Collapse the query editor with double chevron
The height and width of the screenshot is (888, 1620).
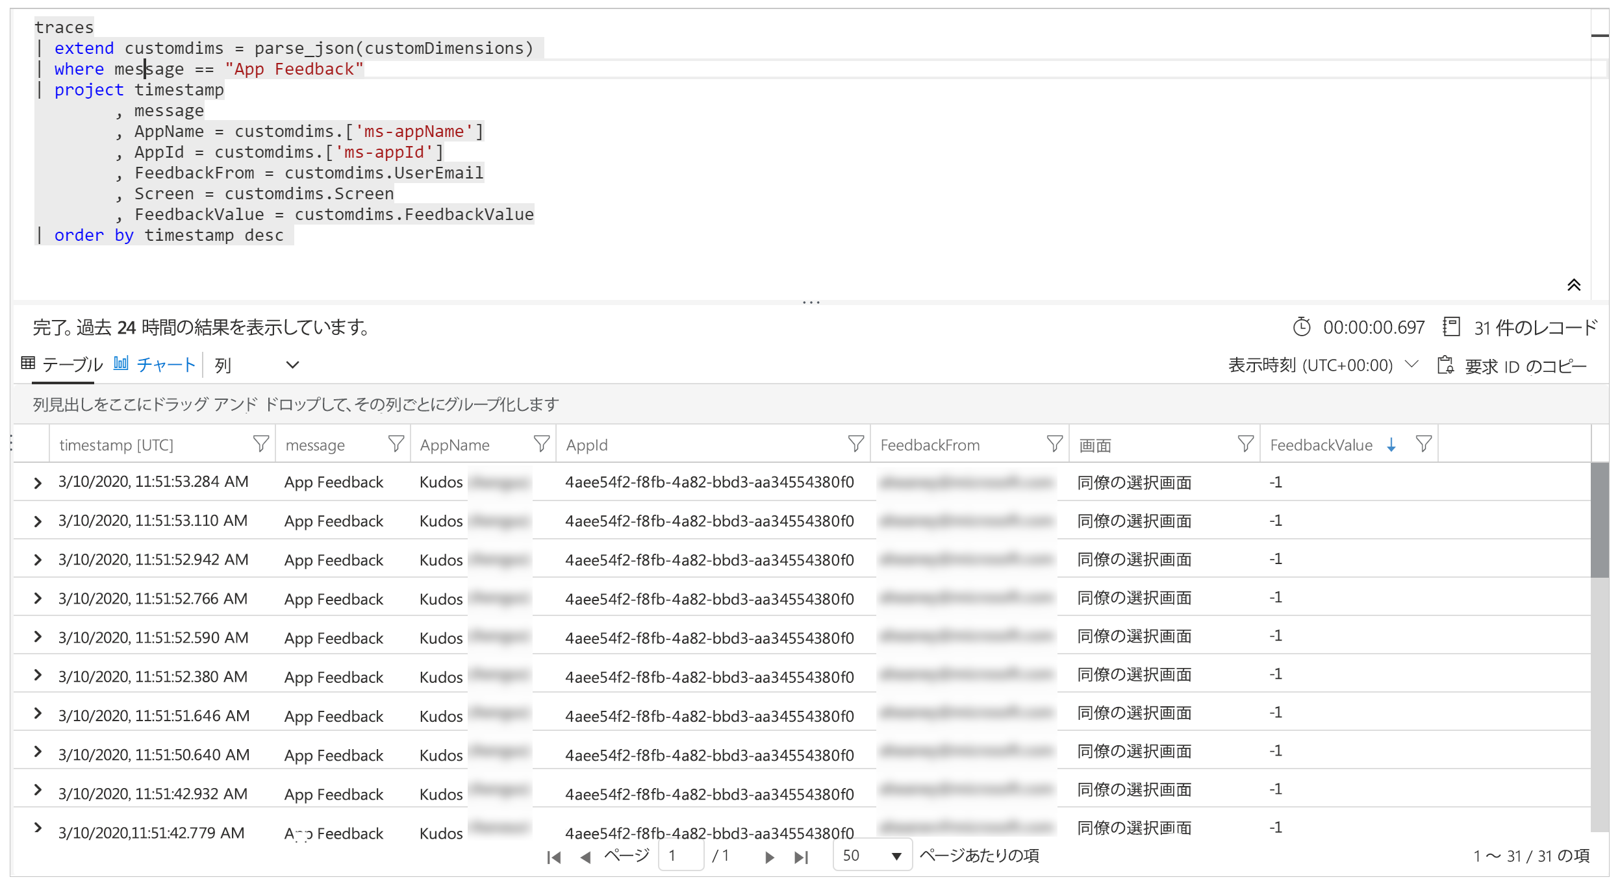coord(1573,285)
